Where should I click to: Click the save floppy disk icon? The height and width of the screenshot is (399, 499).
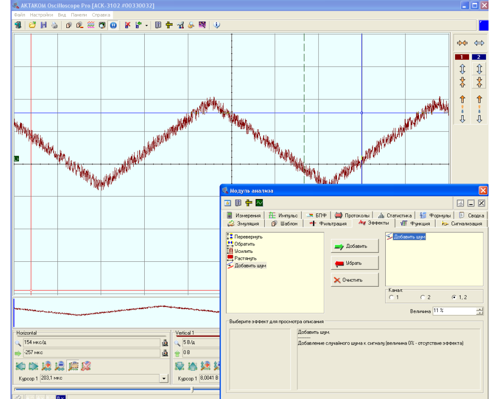43,25
